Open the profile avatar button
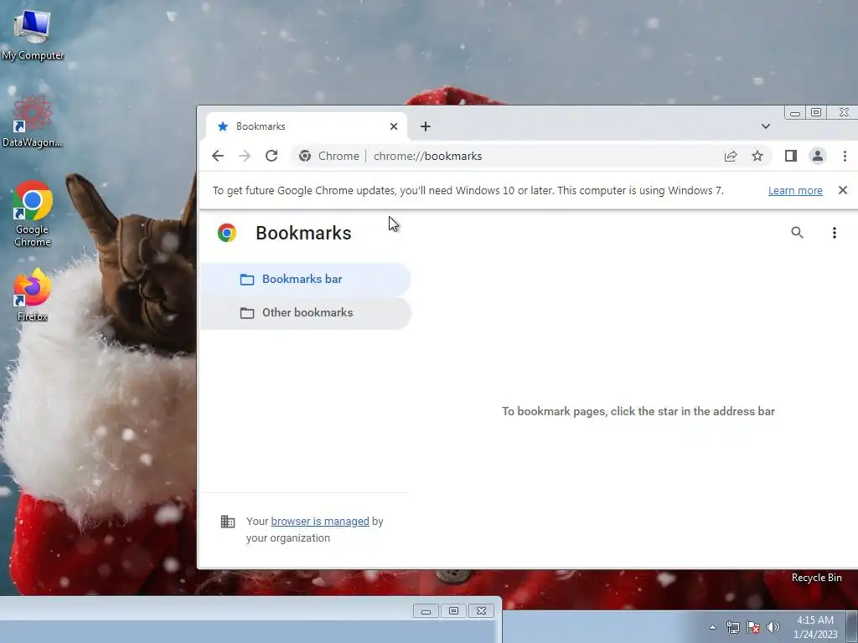Viewport: 858px width, 643px height. (818, 156)
